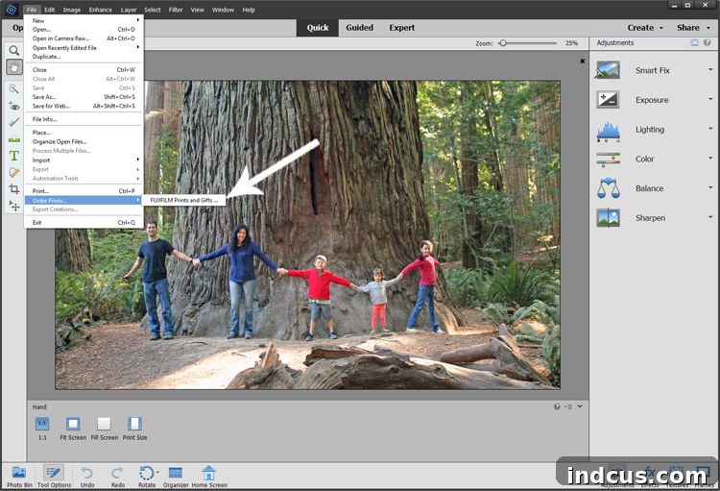The height and width of the screenshot is (491, 720).
Task: Open Exposure adjustment icon
Action: point(608,99)
